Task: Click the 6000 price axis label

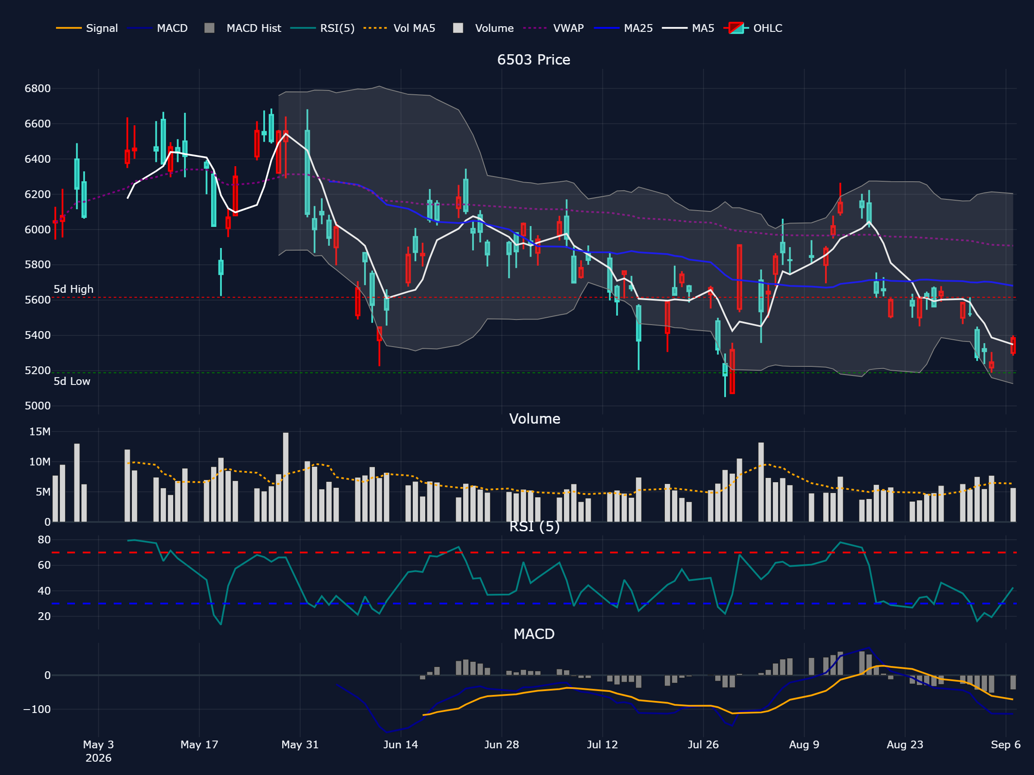Action: pyautogui.click(x=37, y=229)
